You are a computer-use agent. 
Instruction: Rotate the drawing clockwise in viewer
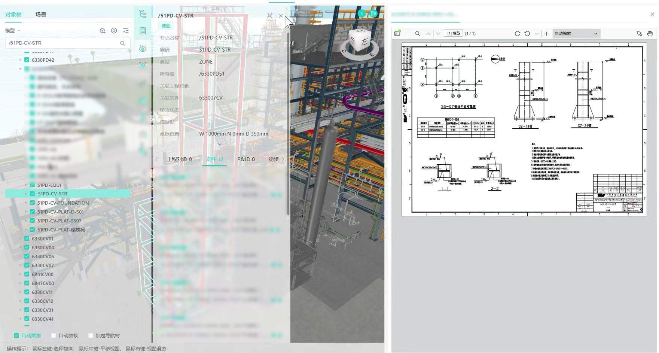pyautogui.click(x=518, y=33)
